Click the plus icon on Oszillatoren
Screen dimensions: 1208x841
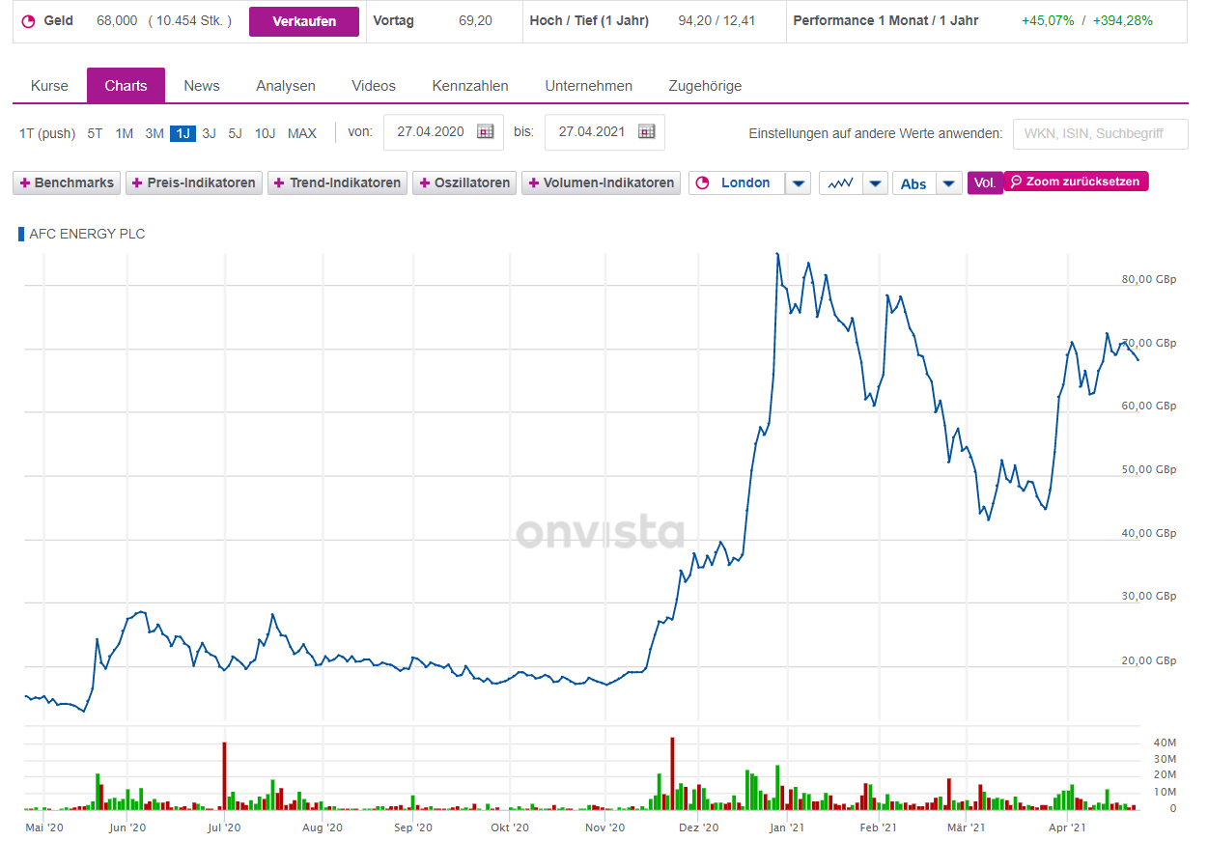point(424,182)
